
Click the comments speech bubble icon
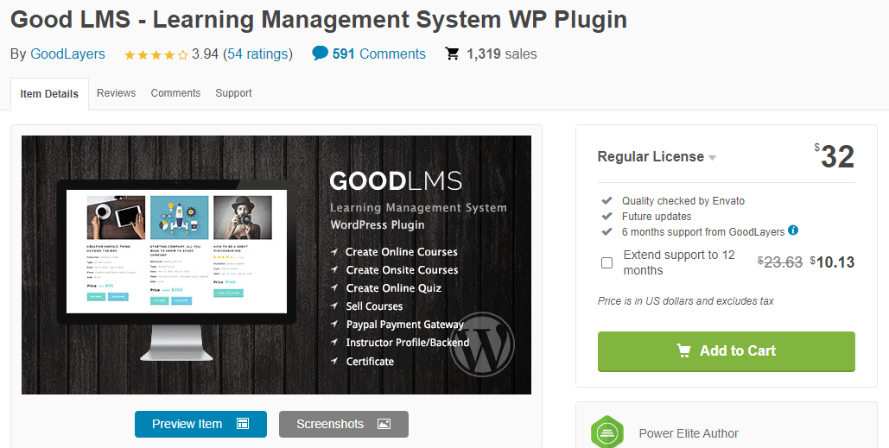click(x=320, y=54)
